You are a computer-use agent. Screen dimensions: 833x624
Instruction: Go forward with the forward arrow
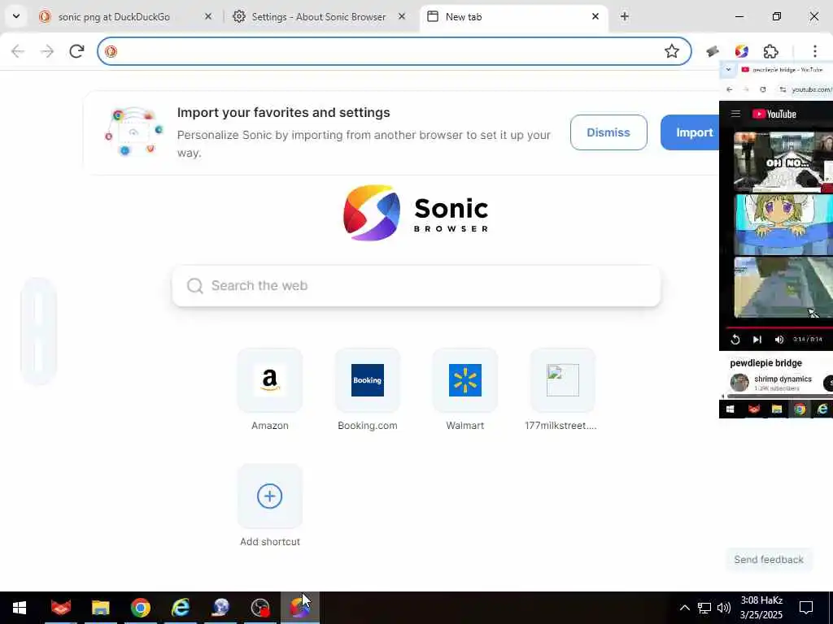(x=47, y=51)
